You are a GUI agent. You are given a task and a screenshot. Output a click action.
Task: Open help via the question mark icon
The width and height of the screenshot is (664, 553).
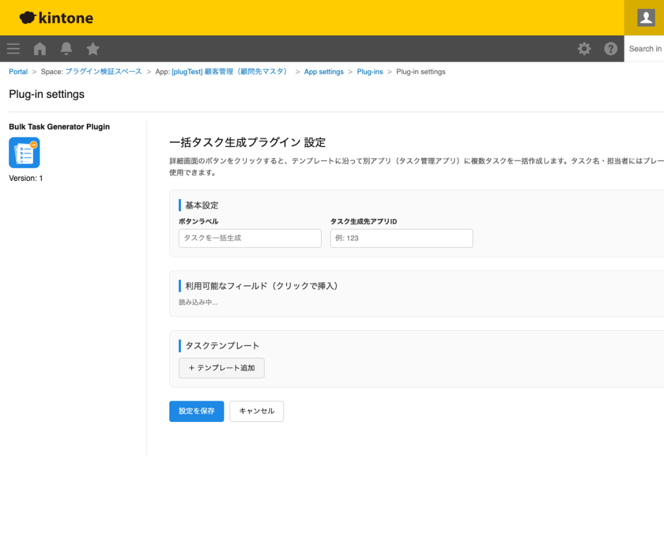point(610,49)
